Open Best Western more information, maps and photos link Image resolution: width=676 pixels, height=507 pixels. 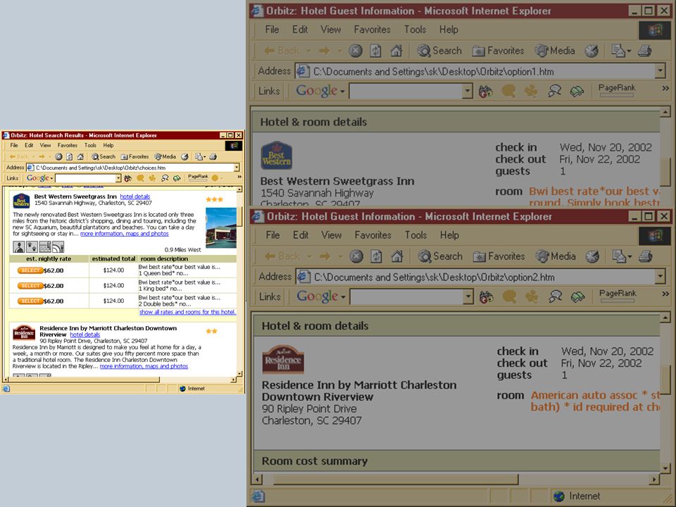pyautogui.click(x=125, y=234)
